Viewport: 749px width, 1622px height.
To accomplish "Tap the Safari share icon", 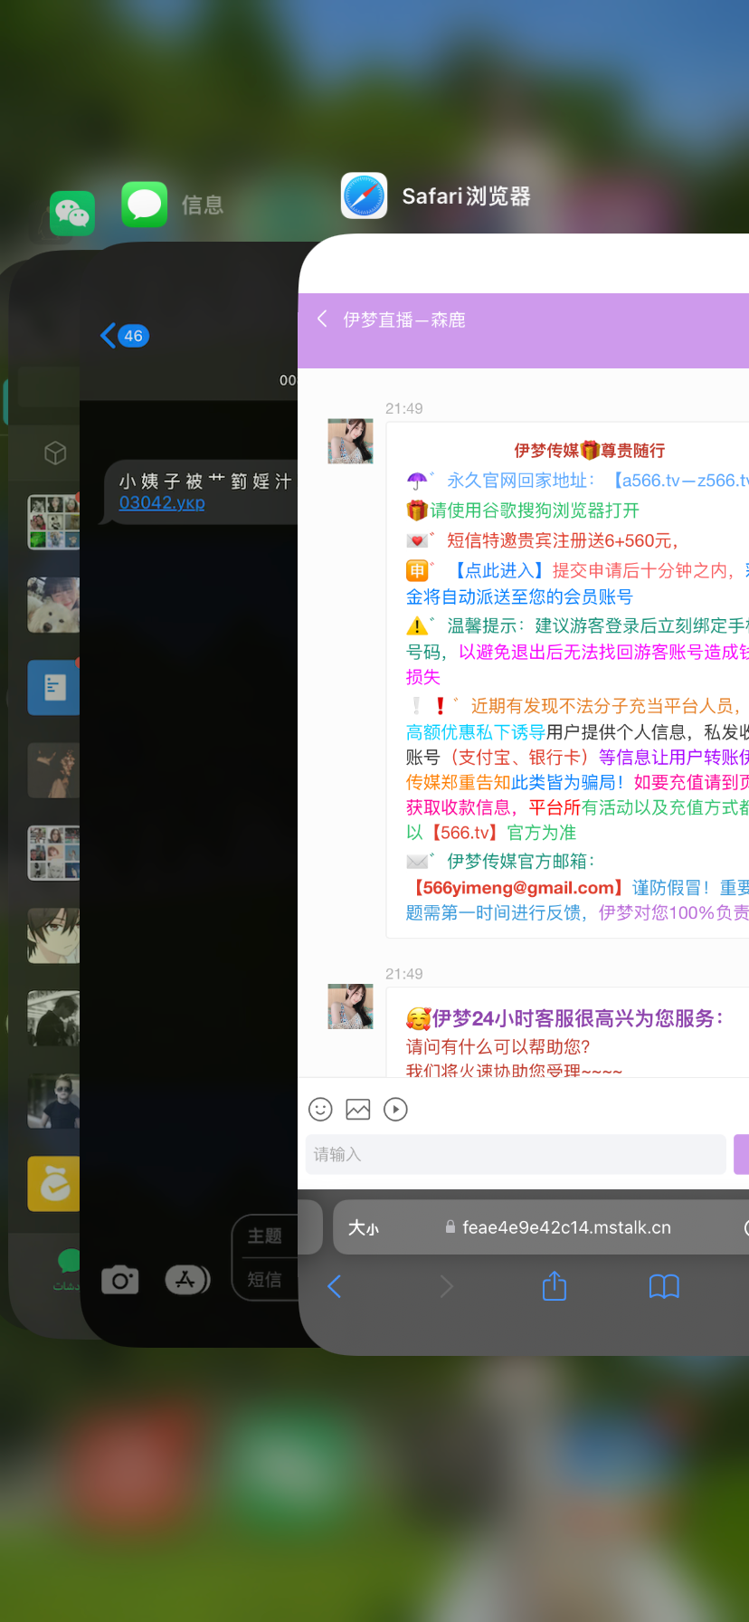I will 554,1286.
